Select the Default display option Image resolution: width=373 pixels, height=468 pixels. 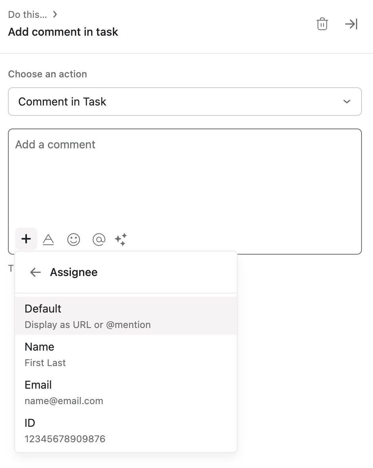click(x=126, y=315)
